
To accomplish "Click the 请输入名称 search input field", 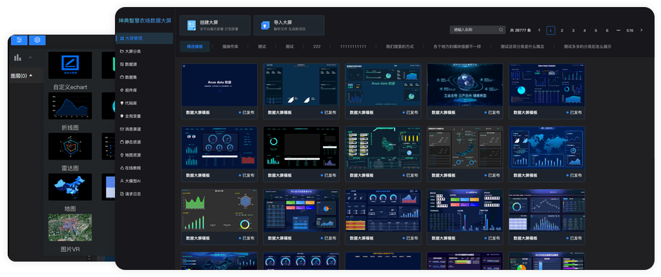I will 474,30.
